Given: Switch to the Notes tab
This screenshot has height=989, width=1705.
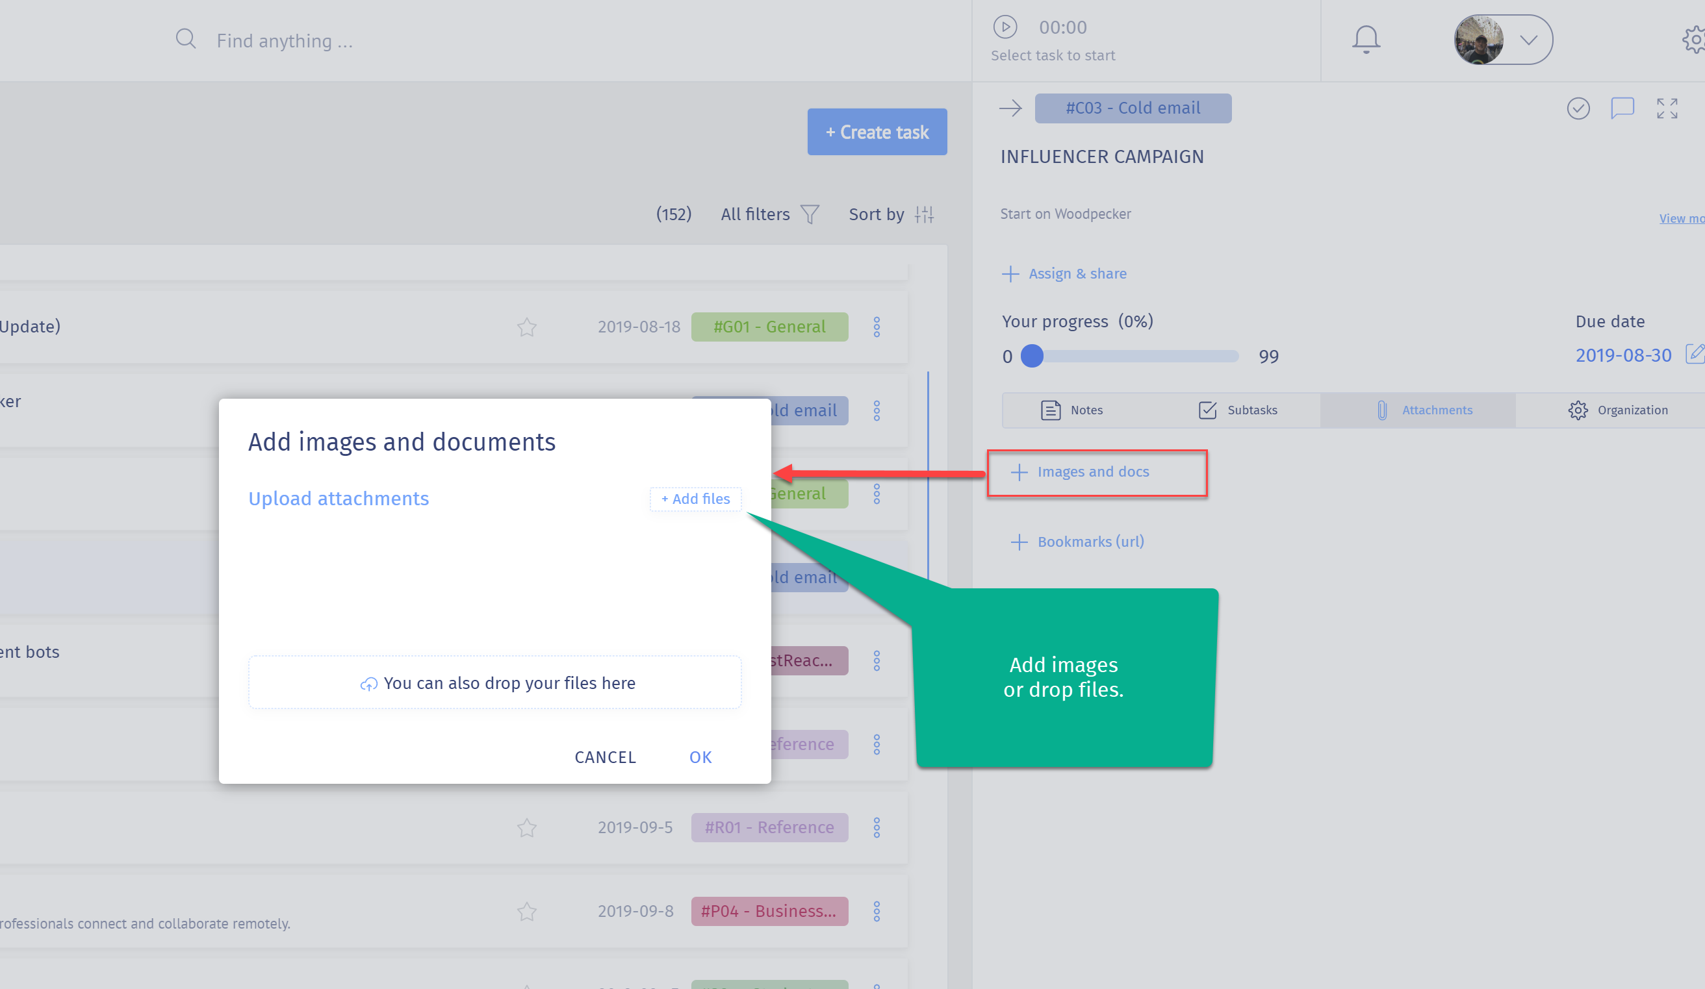Looking at the screenshot, I should [x=1071, y=410].
